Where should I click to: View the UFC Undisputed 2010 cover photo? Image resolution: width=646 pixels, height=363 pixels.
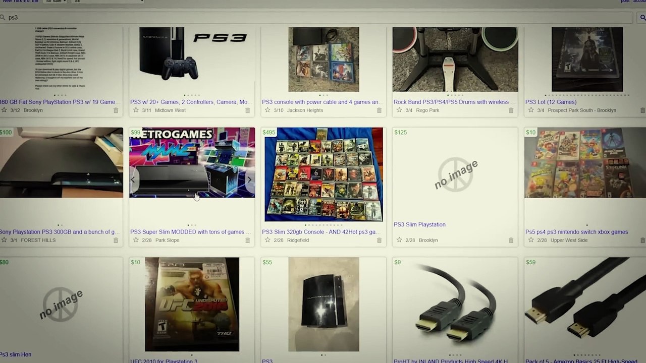[x=192, y=305]
